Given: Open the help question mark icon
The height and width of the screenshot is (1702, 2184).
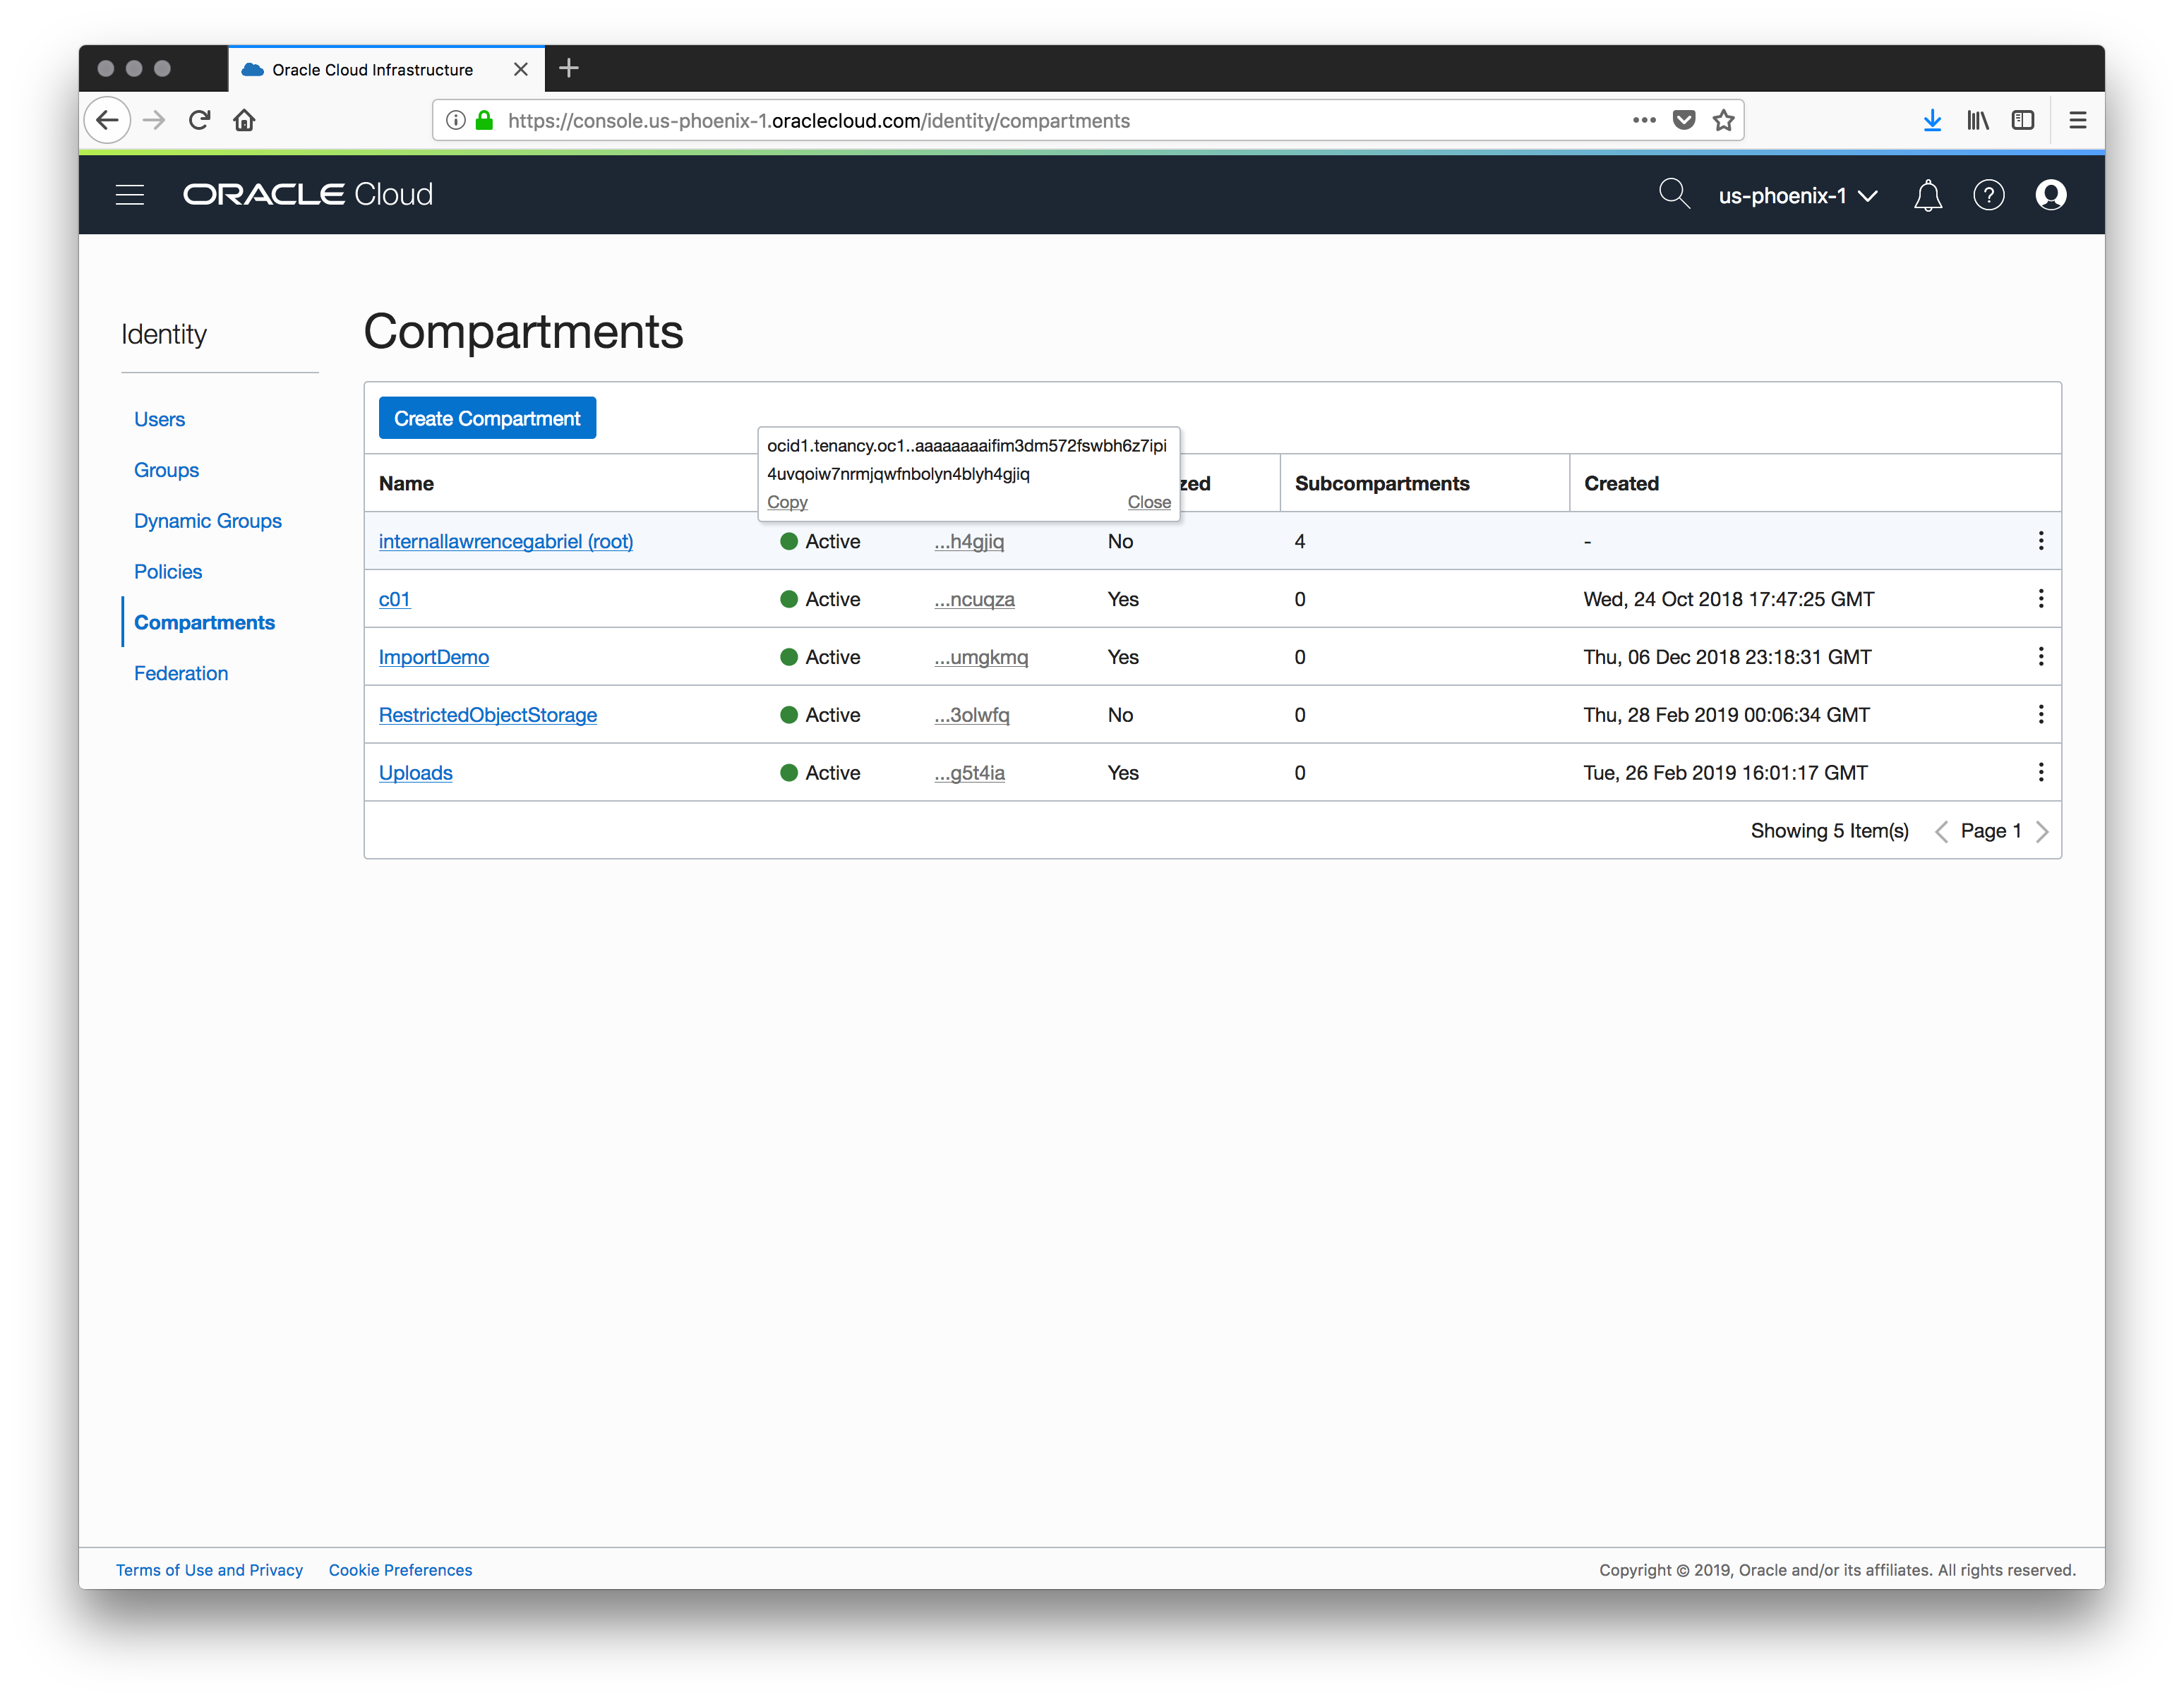Looking at the screenshot, I should 1988,195.
